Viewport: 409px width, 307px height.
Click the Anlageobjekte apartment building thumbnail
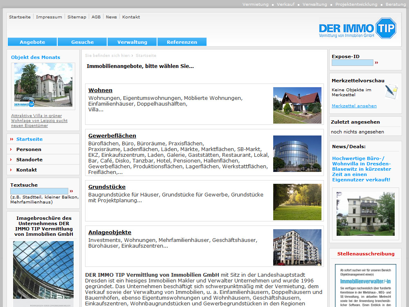[x=297, y=248]
